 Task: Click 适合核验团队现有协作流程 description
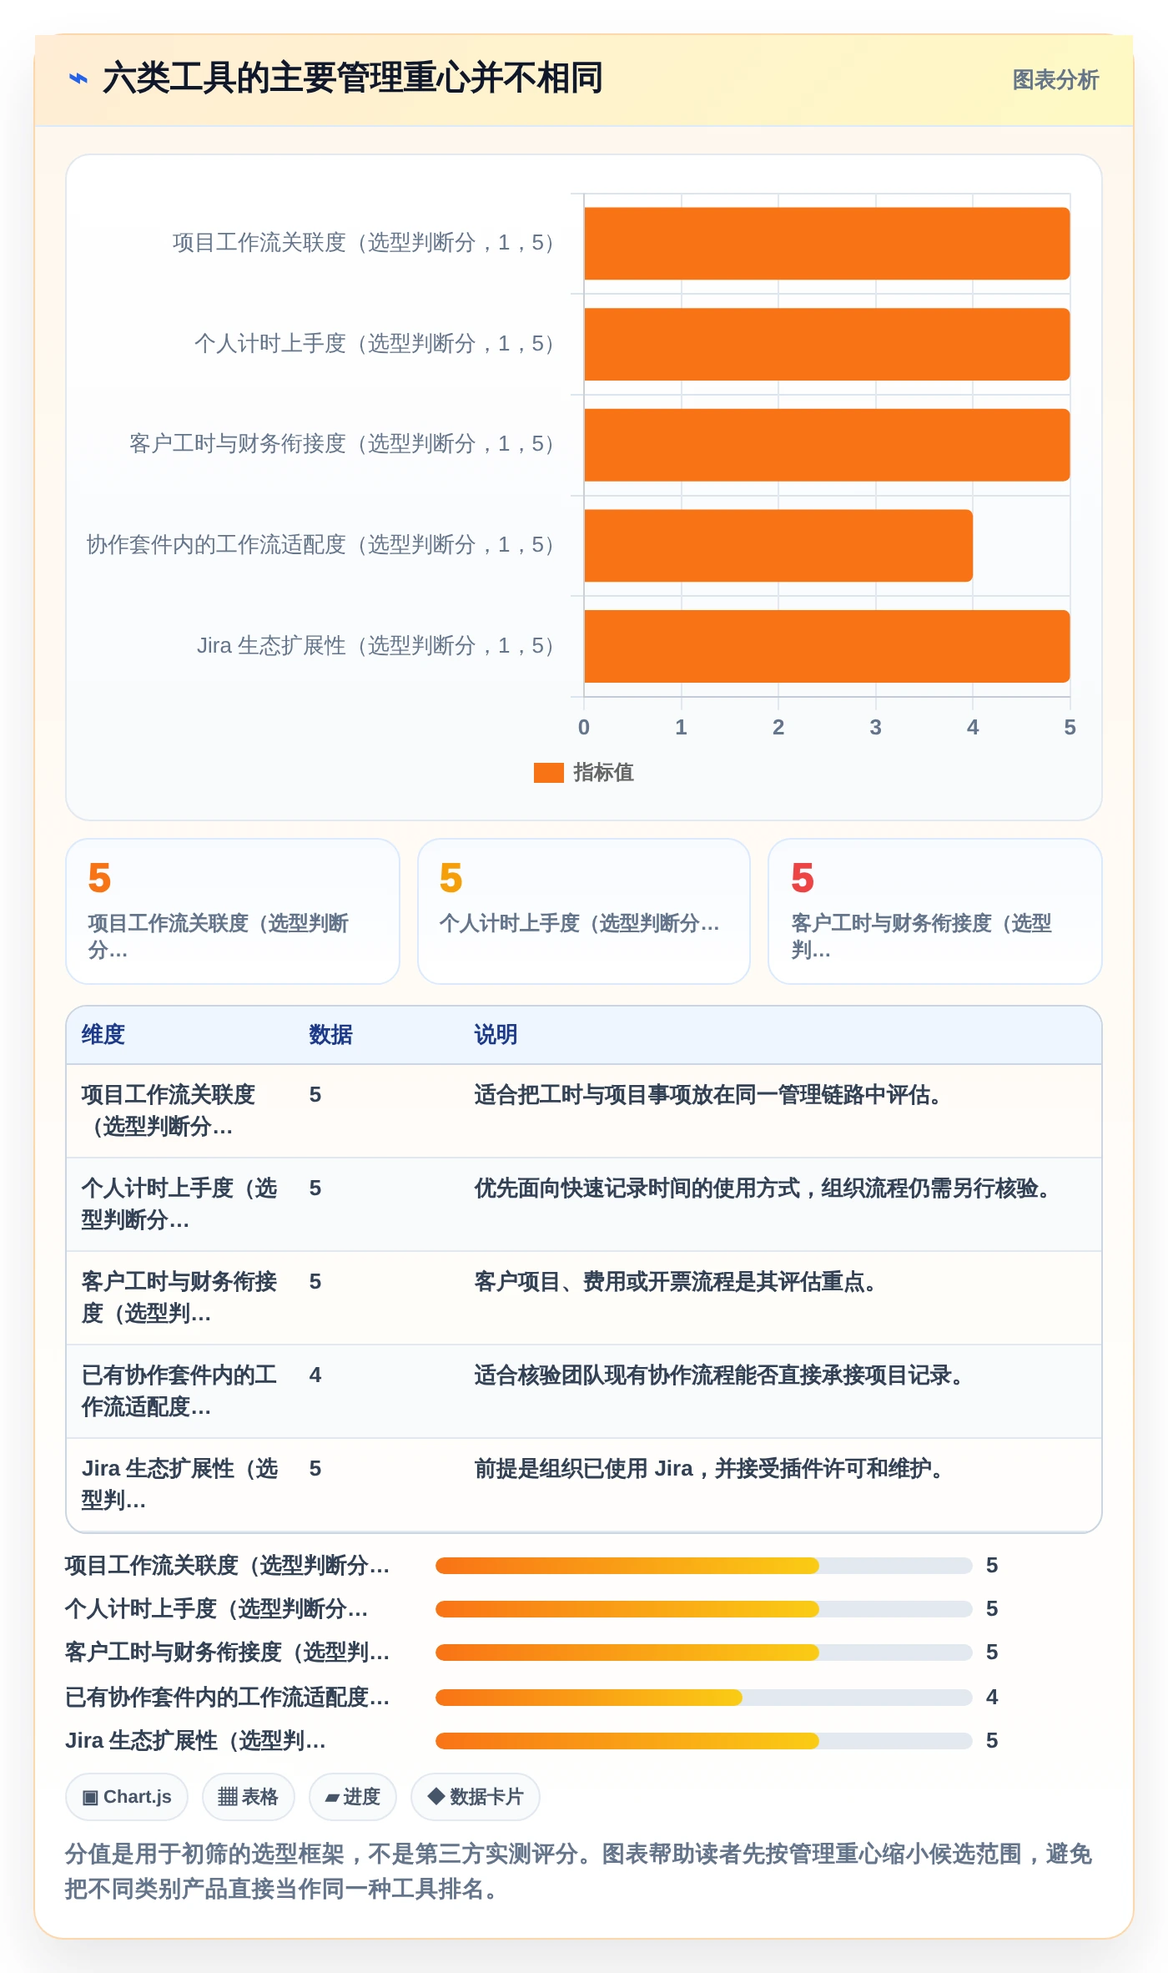(719, 1375)
